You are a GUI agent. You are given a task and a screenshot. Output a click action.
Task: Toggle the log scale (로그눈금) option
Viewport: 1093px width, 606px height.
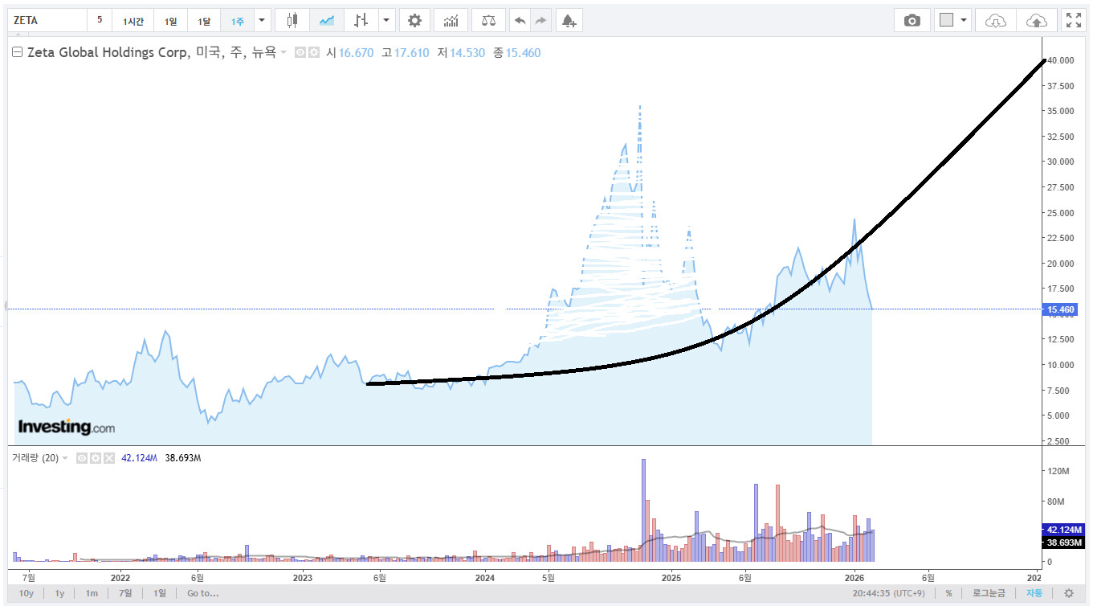tap(989, 593)
